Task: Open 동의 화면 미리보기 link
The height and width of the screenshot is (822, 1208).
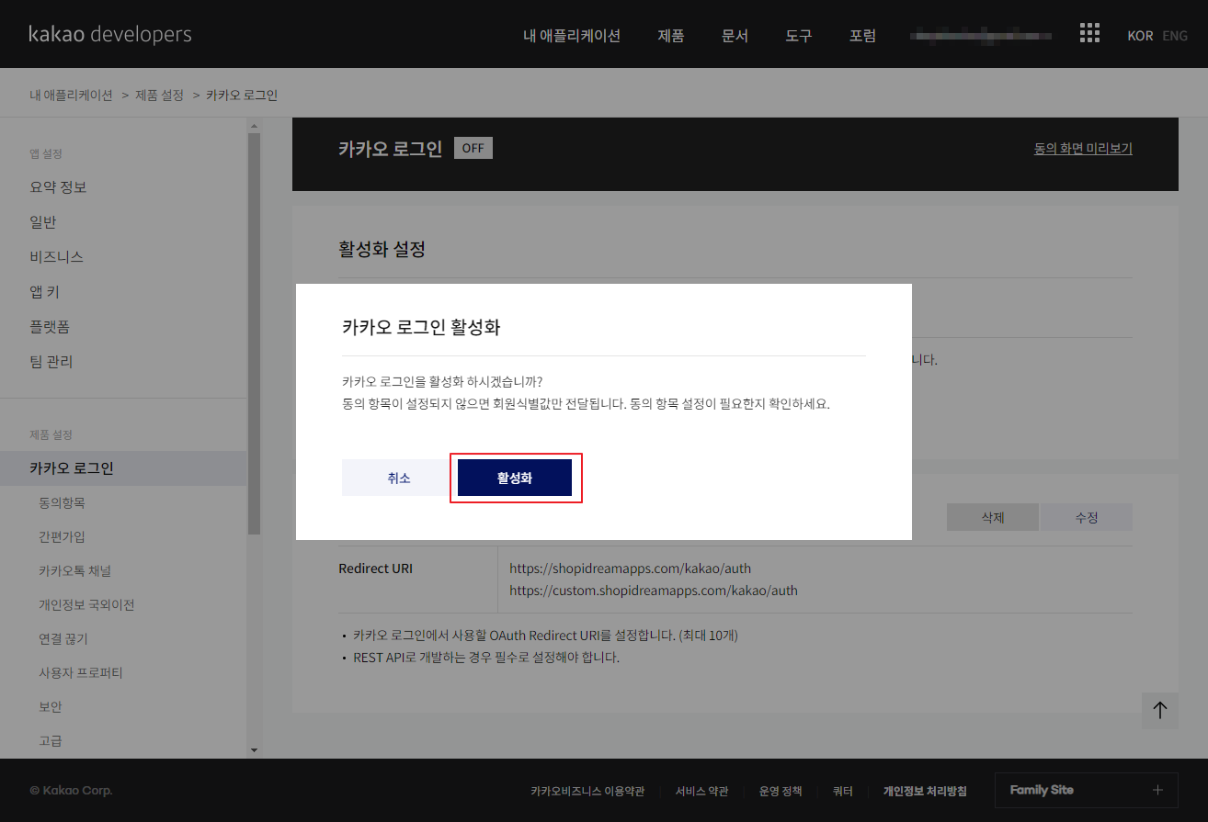Action: (x=1083, y=148)
